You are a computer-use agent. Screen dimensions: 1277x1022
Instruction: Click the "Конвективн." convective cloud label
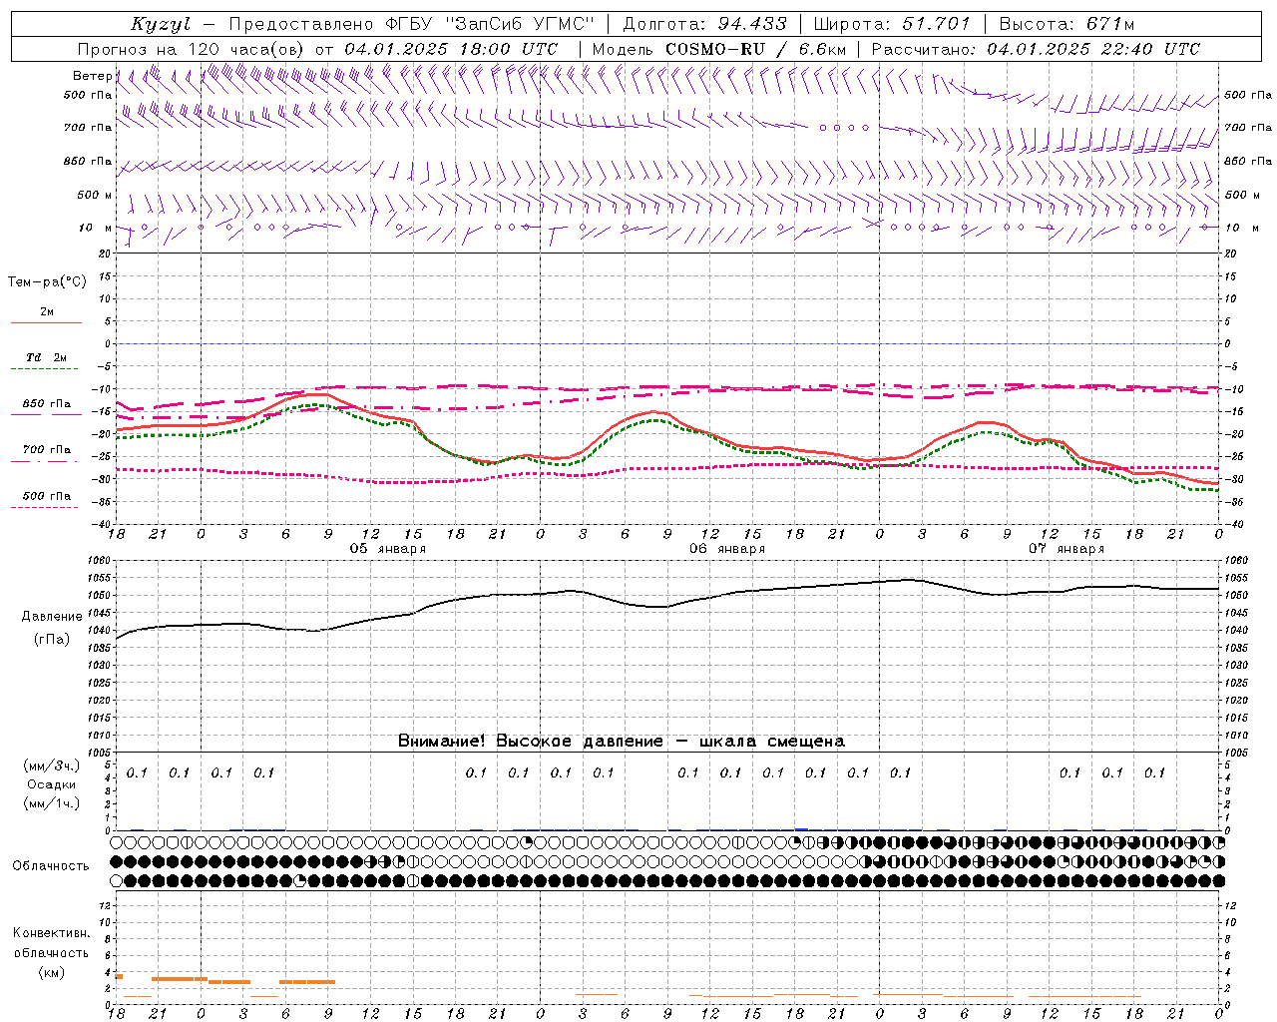52,933
